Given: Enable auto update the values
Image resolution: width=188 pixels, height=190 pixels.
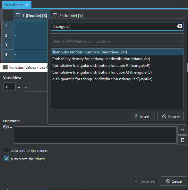Looking at the screenshot, I should (x=6, y=151).
